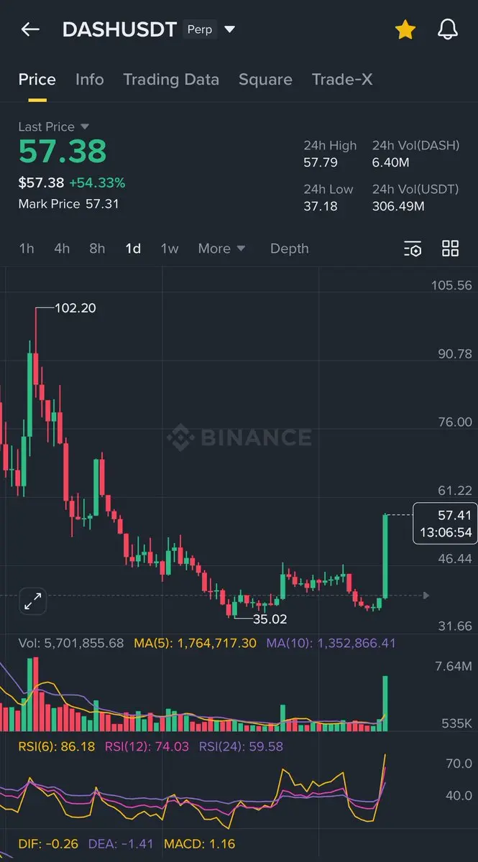The image size is (478, 862).
Task: Click the 70.0 RSI axis label
Action: point(459,764)
